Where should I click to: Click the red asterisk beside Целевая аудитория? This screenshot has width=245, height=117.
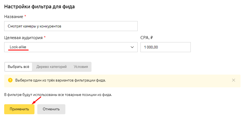point(45,37)
